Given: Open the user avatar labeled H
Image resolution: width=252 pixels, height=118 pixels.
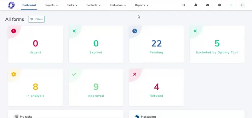Looking at the screenshot, I should click(x=242, y=5).
